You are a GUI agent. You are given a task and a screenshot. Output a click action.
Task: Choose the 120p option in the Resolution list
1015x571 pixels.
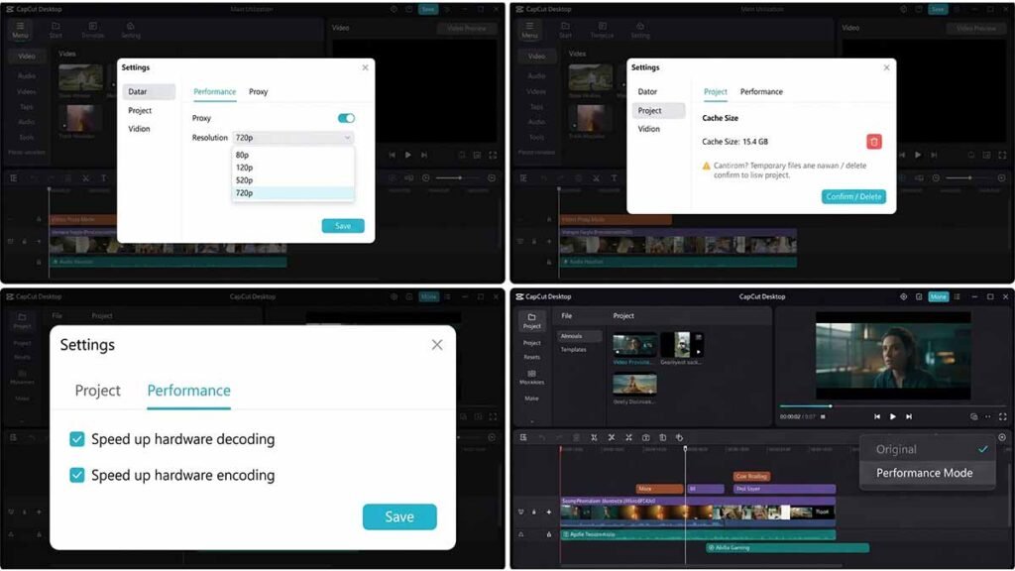[x=292, y=167]
